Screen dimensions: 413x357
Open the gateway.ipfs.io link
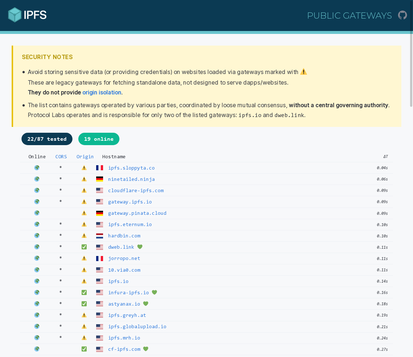pos(130,202)
